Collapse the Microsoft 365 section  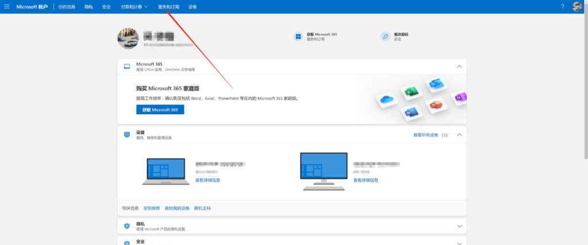(459, 67)
